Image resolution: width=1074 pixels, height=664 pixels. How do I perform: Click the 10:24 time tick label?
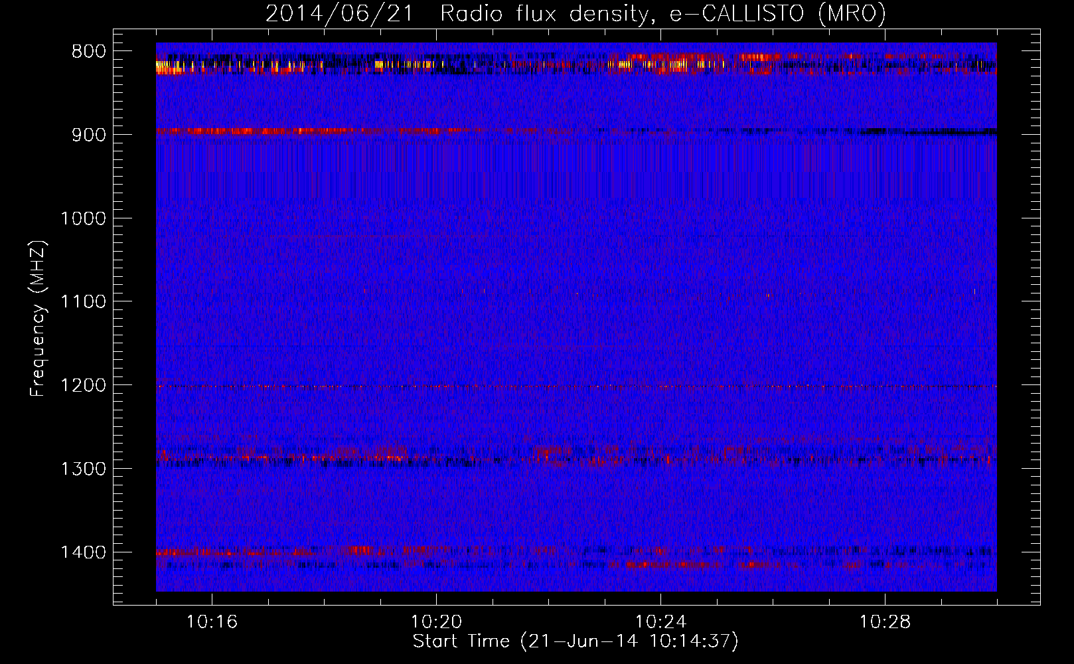coord(661,622)
